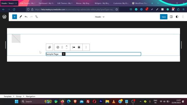Viewport: 187px width, 105px height.
Task: Switch to Customize: My Blog tab
Action: point(121,3)
